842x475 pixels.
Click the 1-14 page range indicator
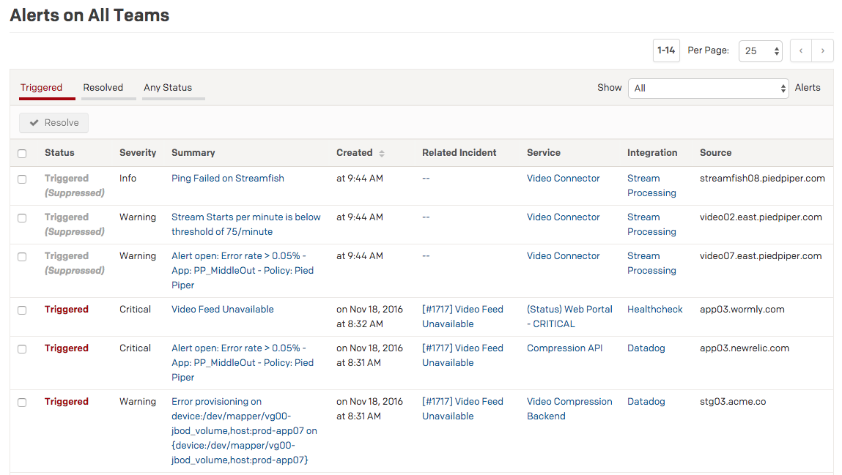pyautogui.click(x=665, y=51)
